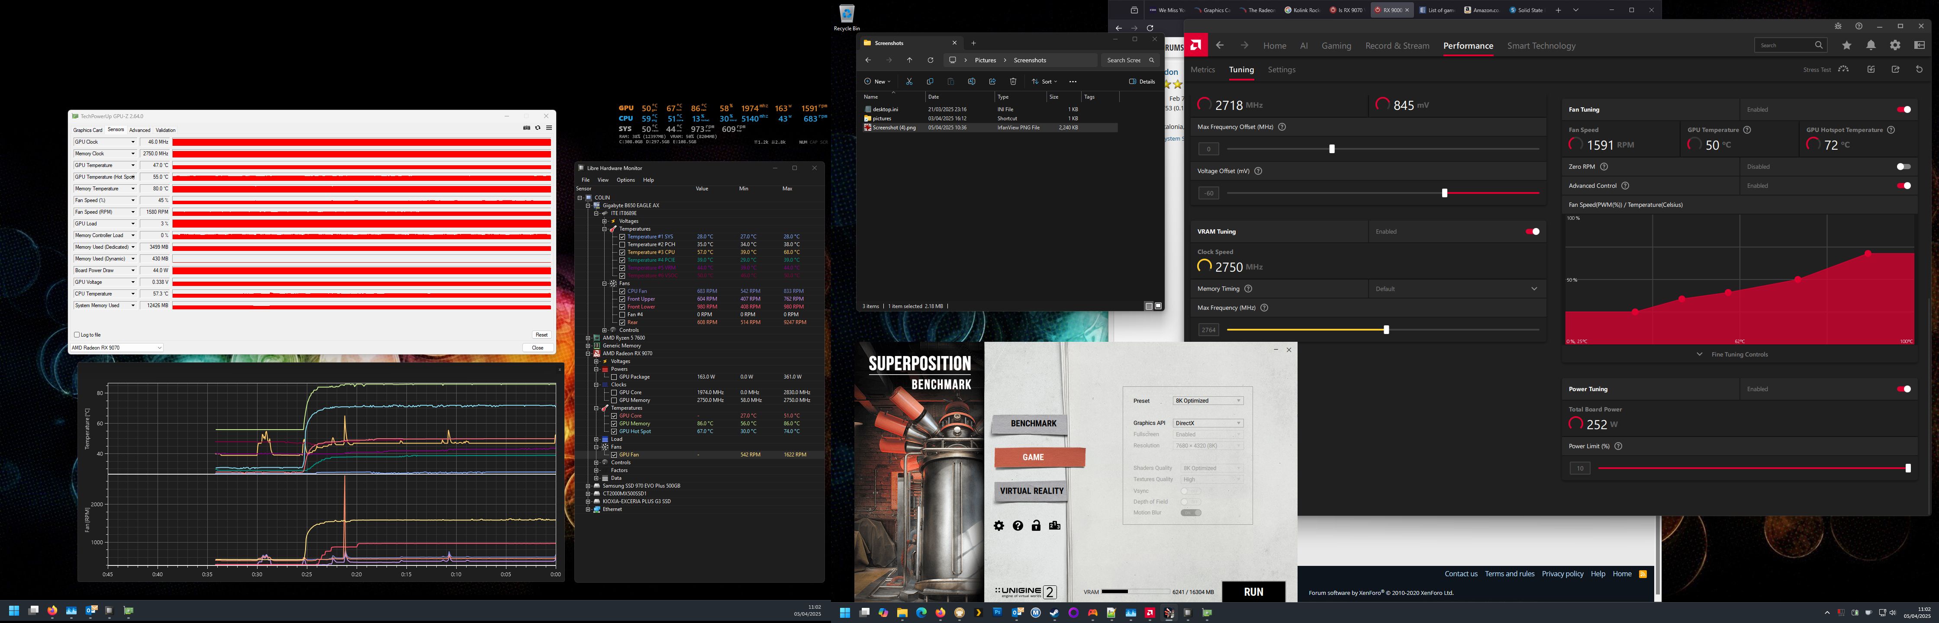Click Reset button in GPU-Z

pos(541,335)
